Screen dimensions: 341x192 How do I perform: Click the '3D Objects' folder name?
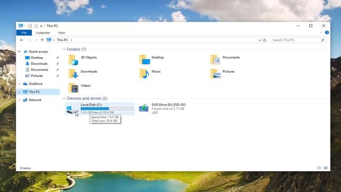tap(89, 58)
